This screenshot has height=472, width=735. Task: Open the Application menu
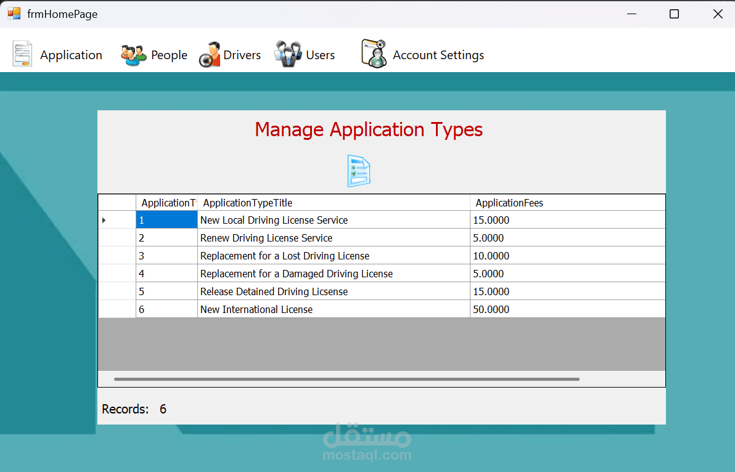[x=71, y=55]
